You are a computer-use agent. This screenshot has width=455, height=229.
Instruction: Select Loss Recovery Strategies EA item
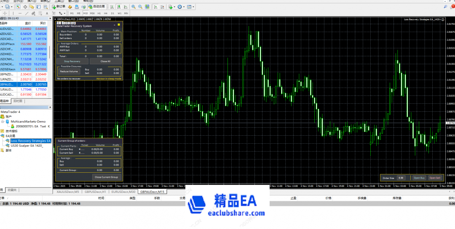(x=31, y=141)
